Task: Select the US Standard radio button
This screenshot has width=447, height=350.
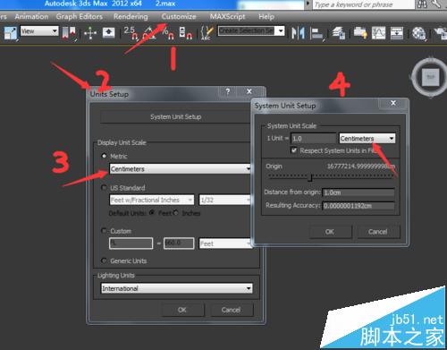Action: 104,187
